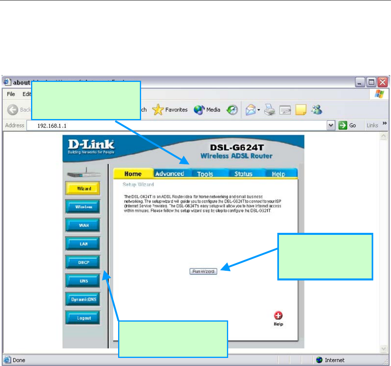Open the DHCP settings button

tap(83, 262)
